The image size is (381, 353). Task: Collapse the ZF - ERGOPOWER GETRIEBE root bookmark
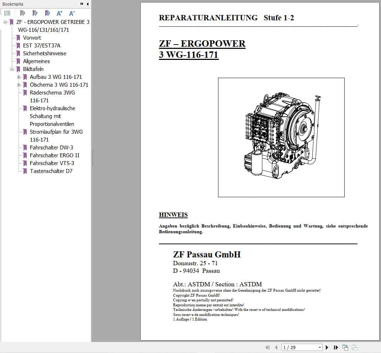(5, 22)
